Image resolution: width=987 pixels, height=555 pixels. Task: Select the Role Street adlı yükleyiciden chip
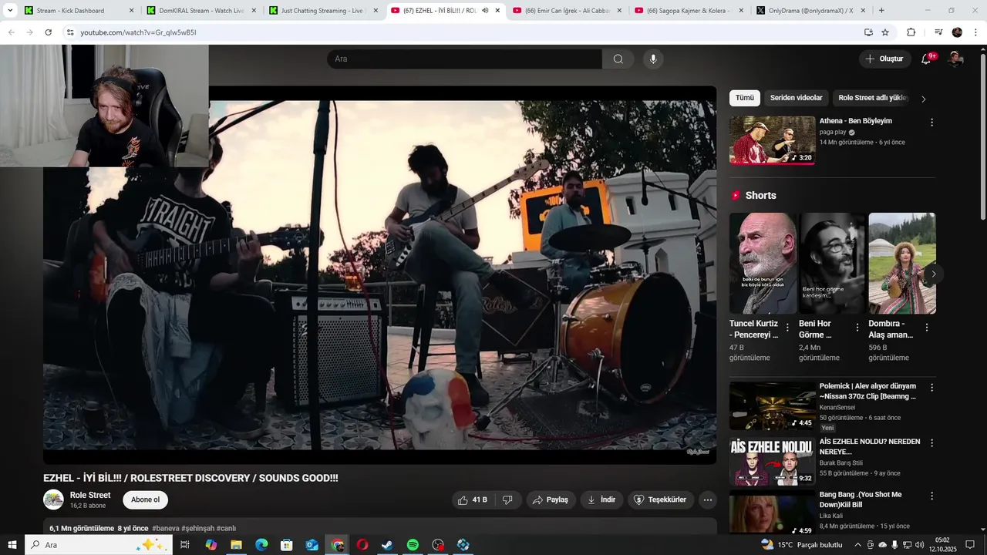point(873,98)
